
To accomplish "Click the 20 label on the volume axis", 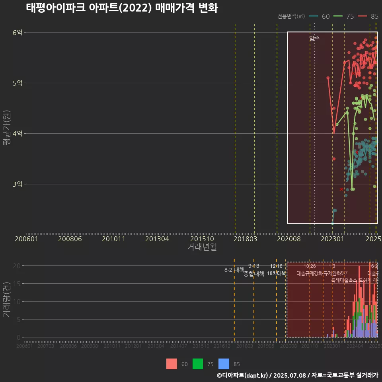I will click(17, 266).
